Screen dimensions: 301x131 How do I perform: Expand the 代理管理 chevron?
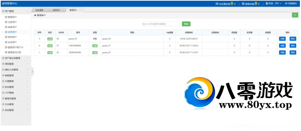point(27,81)
